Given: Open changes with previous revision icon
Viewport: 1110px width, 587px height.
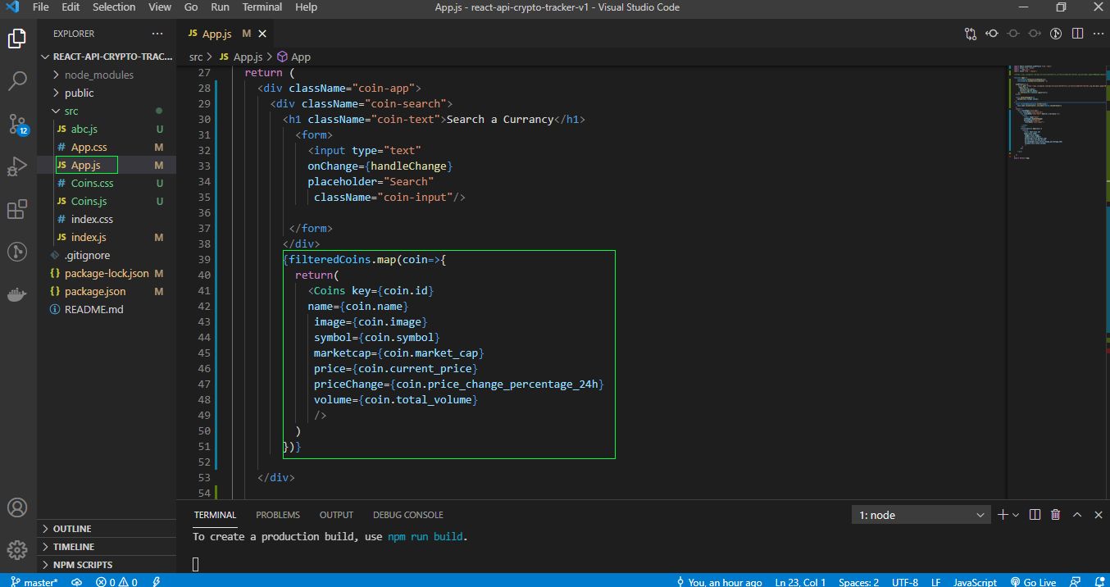Looking at the screenshot, I should pos(992,34).
